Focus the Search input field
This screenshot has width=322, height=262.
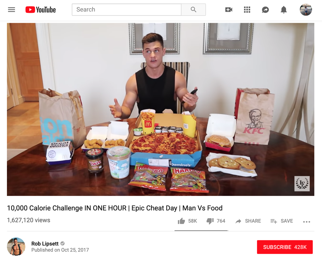[126, 10]
